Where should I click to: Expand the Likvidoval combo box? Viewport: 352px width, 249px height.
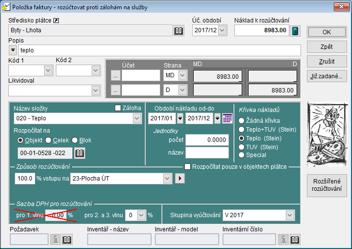tap(96, 90)
